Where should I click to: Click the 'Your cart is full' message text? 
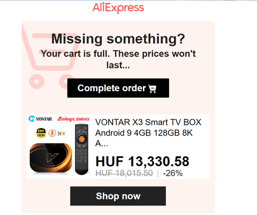(118, 59)
